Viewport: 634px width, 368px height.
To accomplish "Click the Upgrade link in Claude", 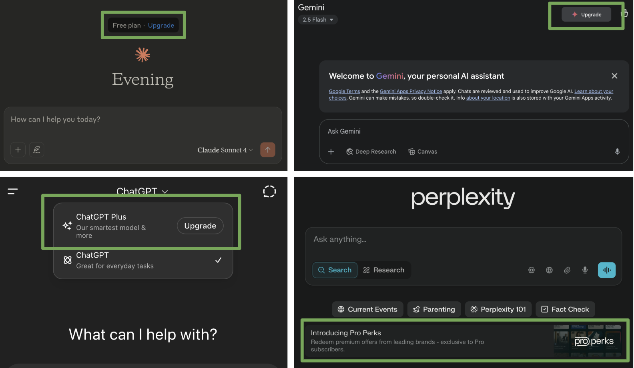I will point(161,25).
